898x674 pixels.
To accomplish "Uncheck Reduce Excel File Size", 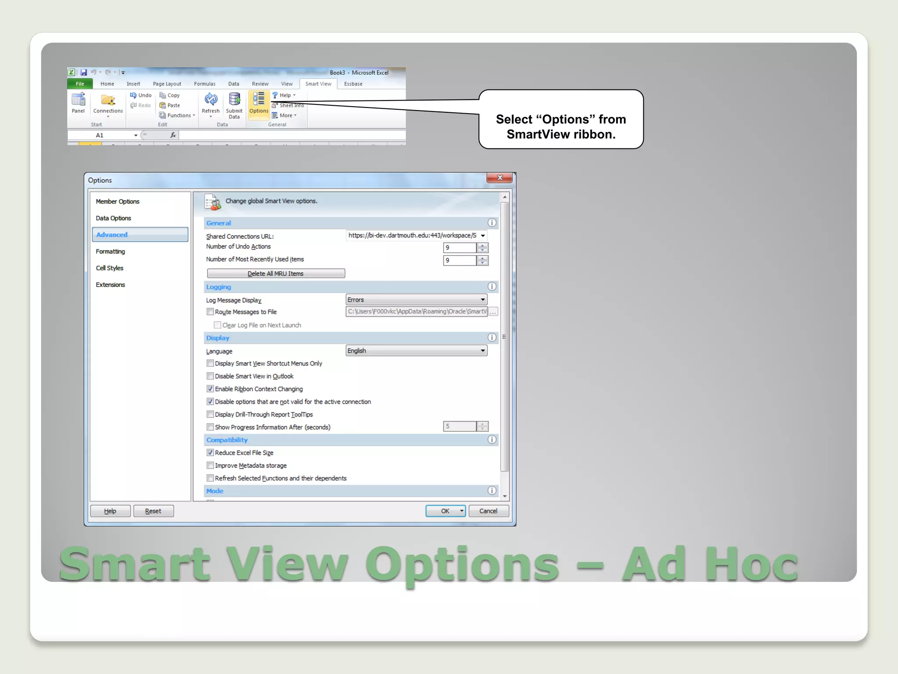I will pyautogui.click(x=210, y=452).
